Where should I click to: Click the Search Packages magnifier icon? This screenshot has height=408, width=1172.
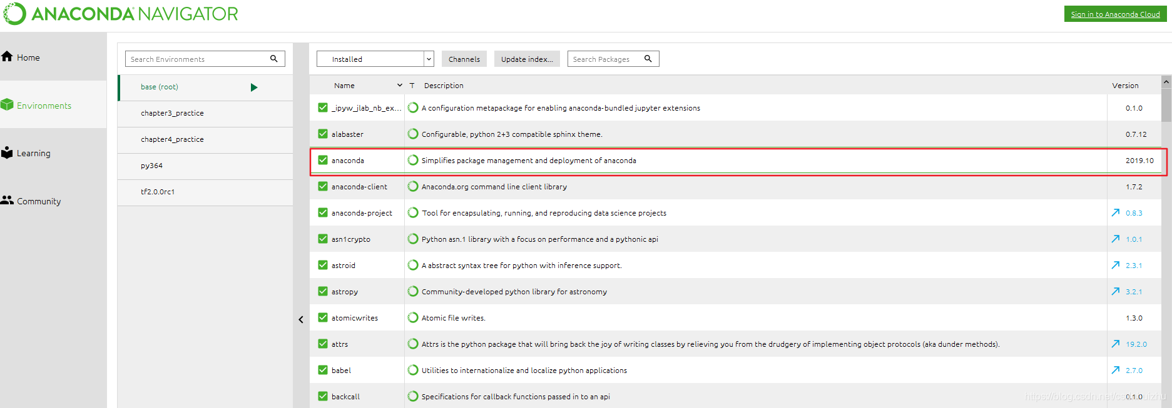tap(648, 59)
